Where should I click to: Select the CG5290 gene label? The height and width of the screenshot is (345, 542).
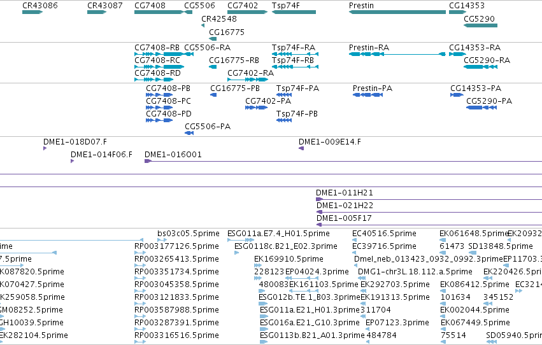[479, 18]
